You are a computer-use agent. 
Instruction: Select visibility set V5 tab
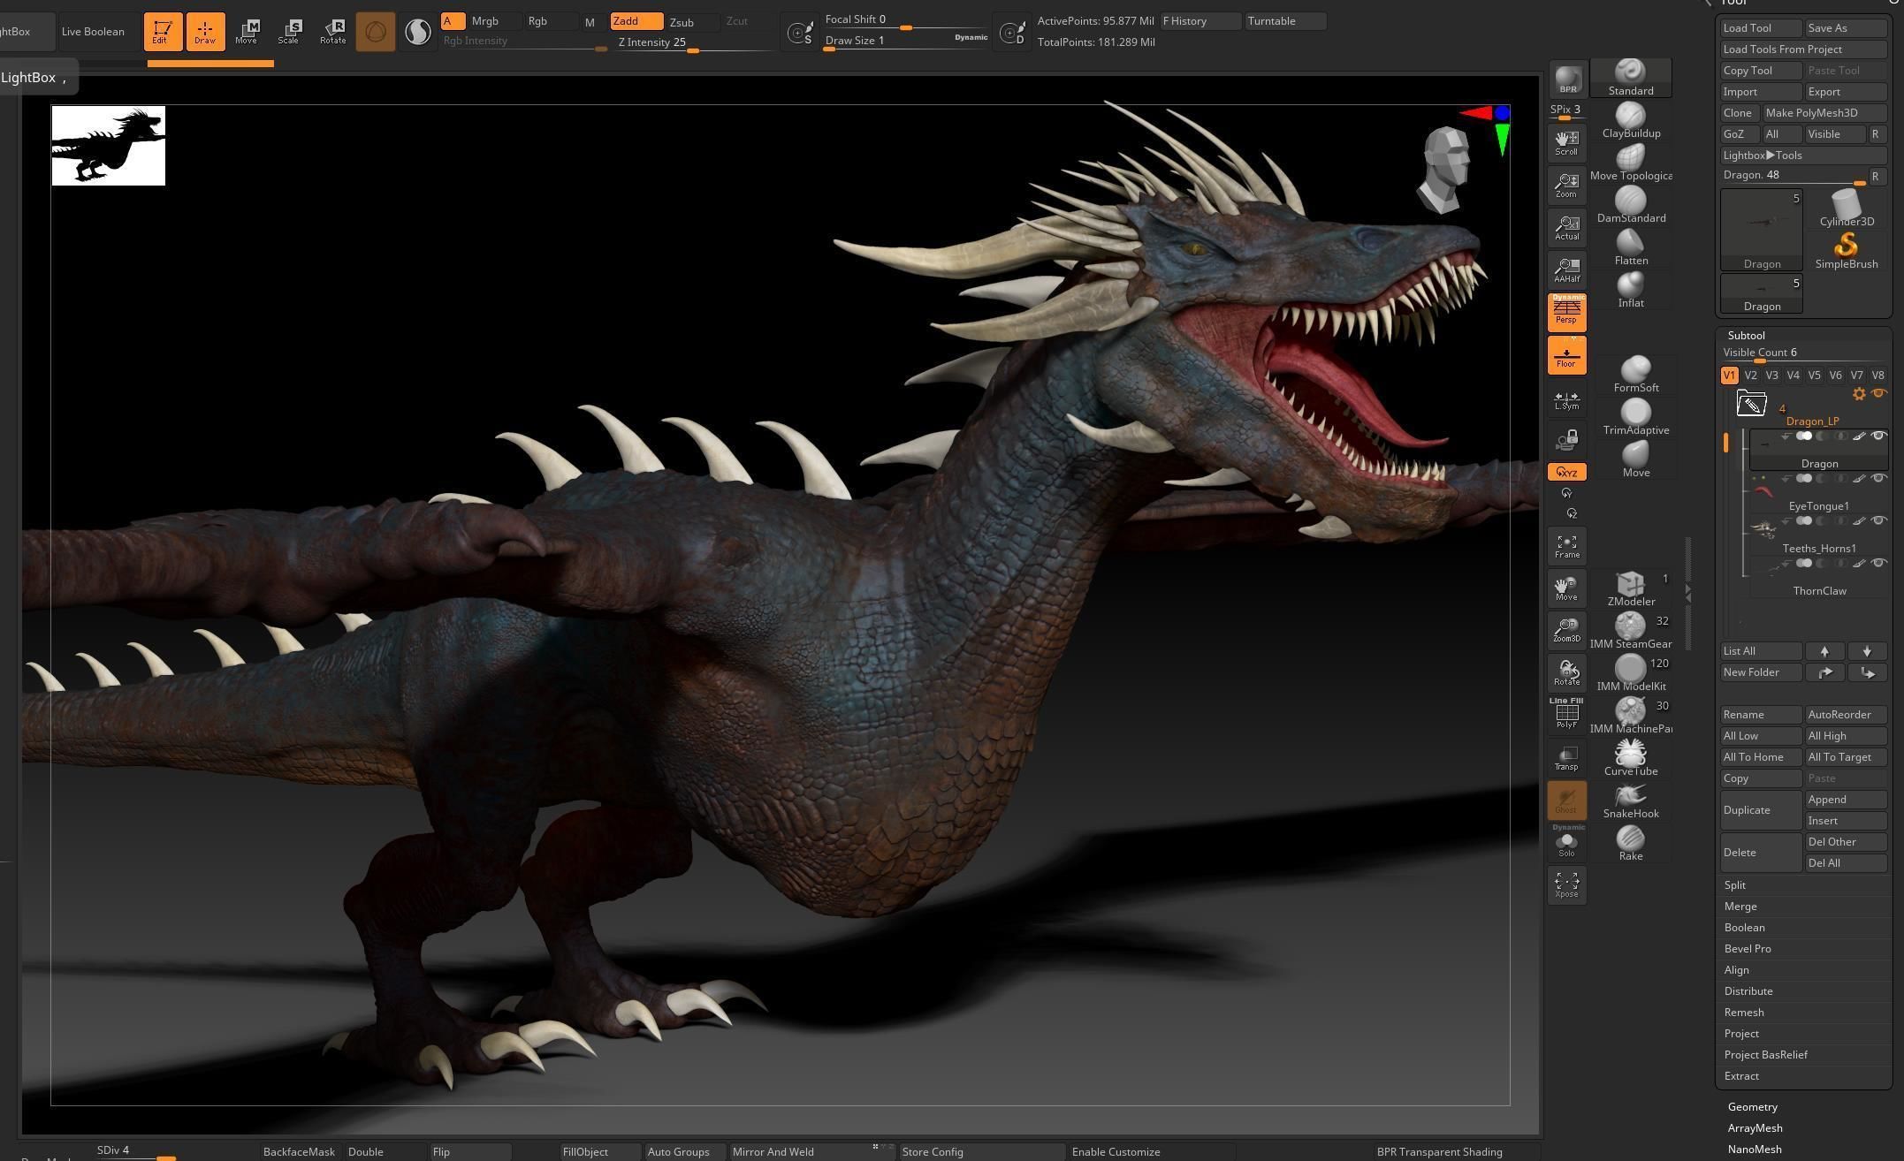coord(1814,376)
